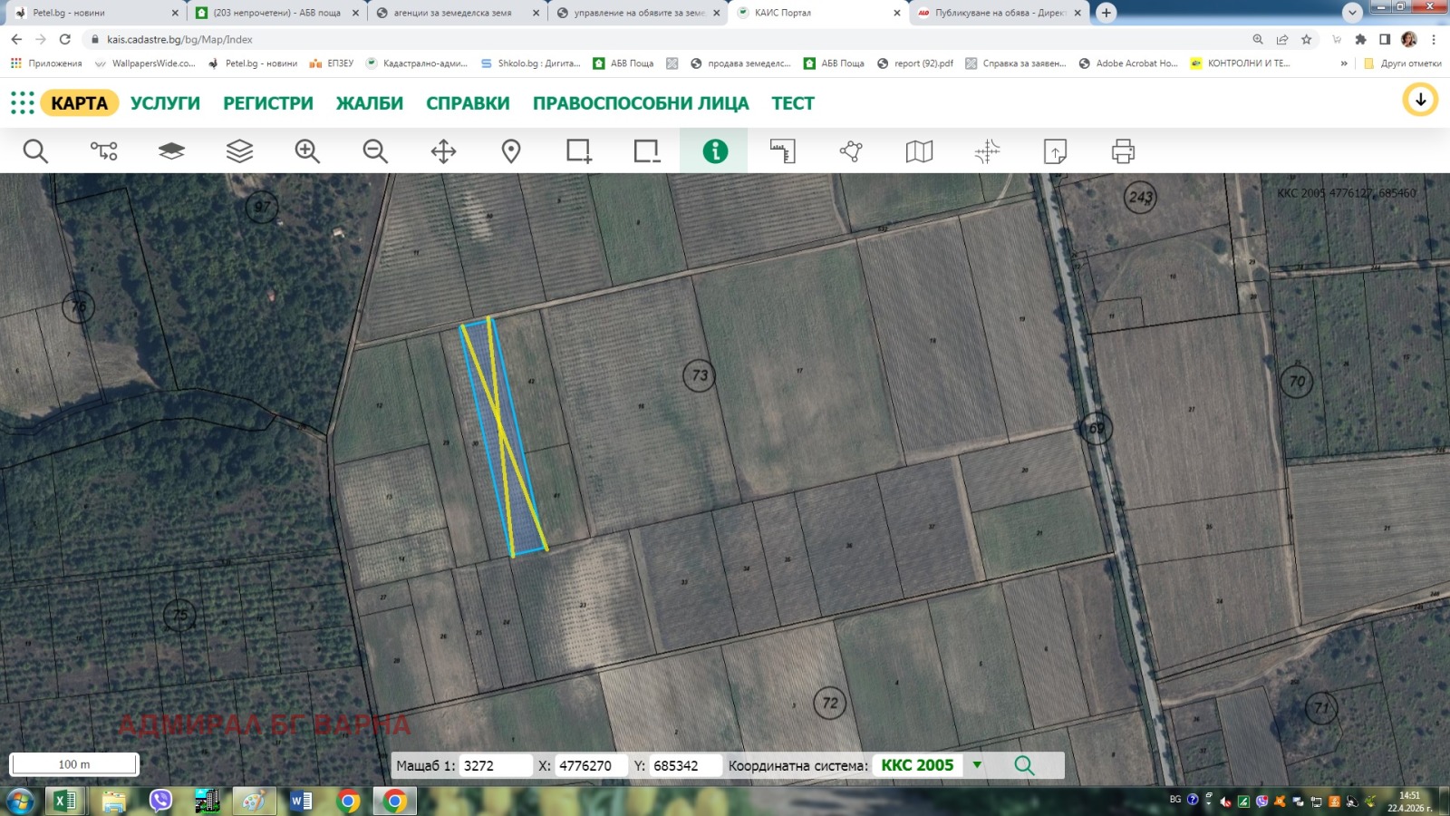Select the rectangle add-selection tool

coord(579,151)
